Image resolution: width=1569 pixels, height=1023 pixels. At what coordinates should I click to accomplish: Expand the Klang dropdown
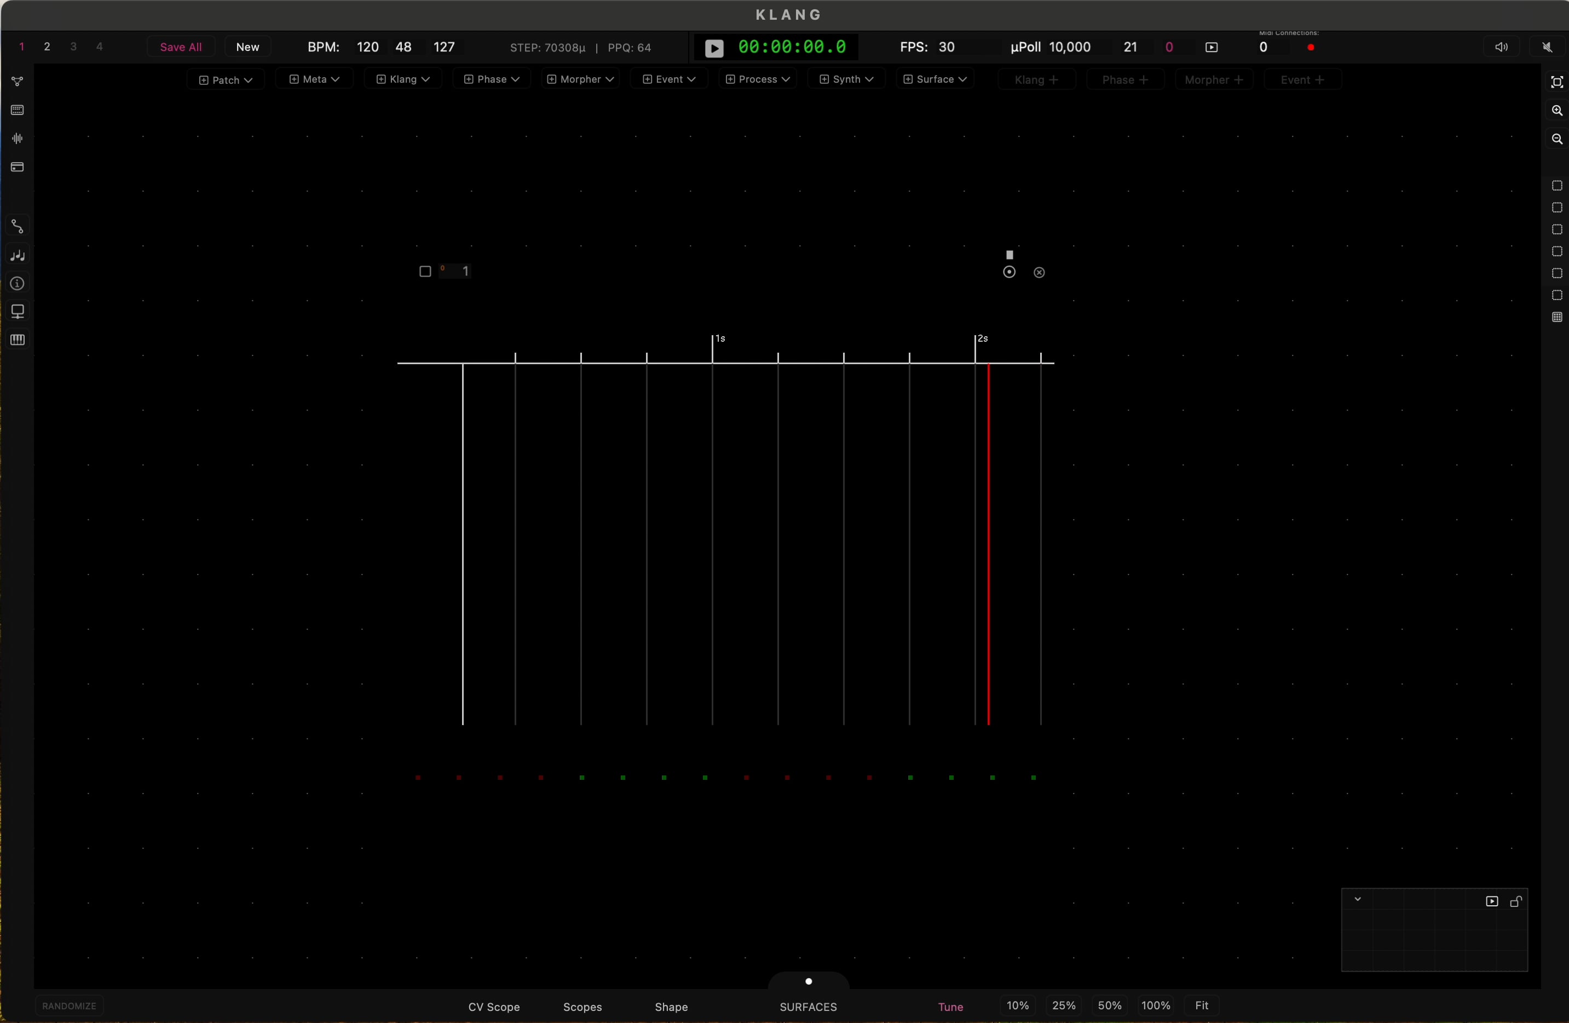(403, 79)
